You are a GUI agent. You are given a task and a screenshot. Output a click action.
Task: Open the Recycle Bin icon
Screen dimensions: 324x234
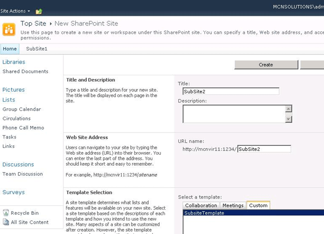coord(6,213)
